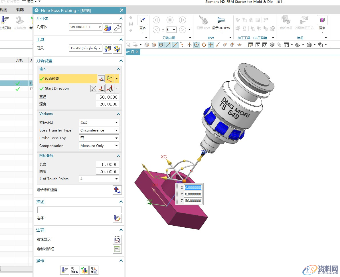Image resolution: width=340 pixels, height=277 pixels.
Task: Click the wrench edit icon beside WORKPIECE
Action: tap(117, 28)
